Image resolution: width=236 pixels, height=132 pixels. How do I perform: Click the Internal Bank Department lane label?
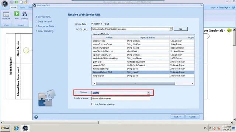(x=18, y=81)
